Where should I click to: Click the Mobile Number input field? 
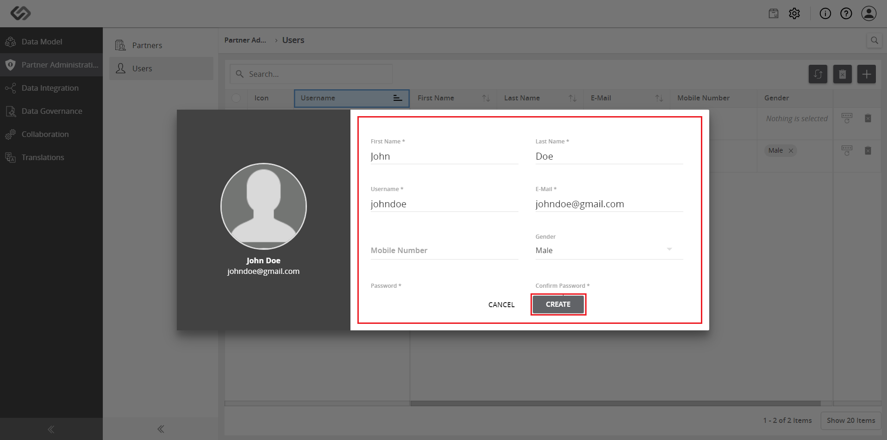tap(444, 250)
